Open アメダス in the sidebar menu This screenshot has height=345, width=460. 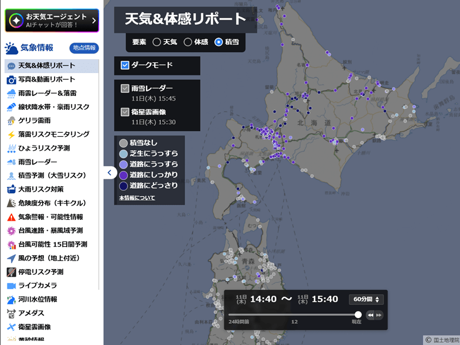31,313
